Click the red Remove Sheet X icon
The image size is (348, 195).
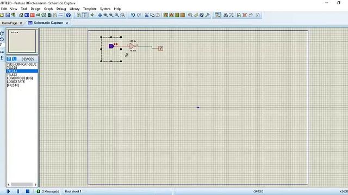[x=245, y=15]
